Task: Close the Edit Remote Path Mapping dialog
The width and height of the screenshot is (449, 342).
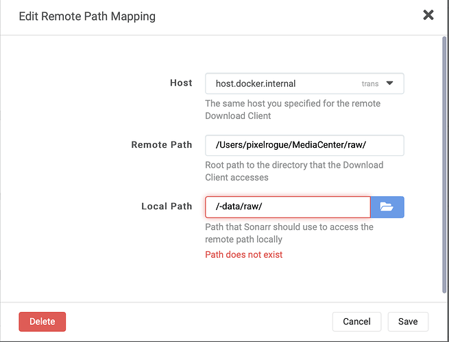Action: pos(428,15)
